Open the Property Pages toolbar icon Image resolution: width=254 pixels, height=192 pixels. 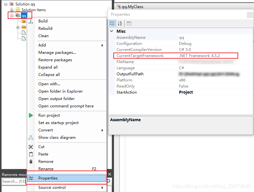click(x=129, y=23)
